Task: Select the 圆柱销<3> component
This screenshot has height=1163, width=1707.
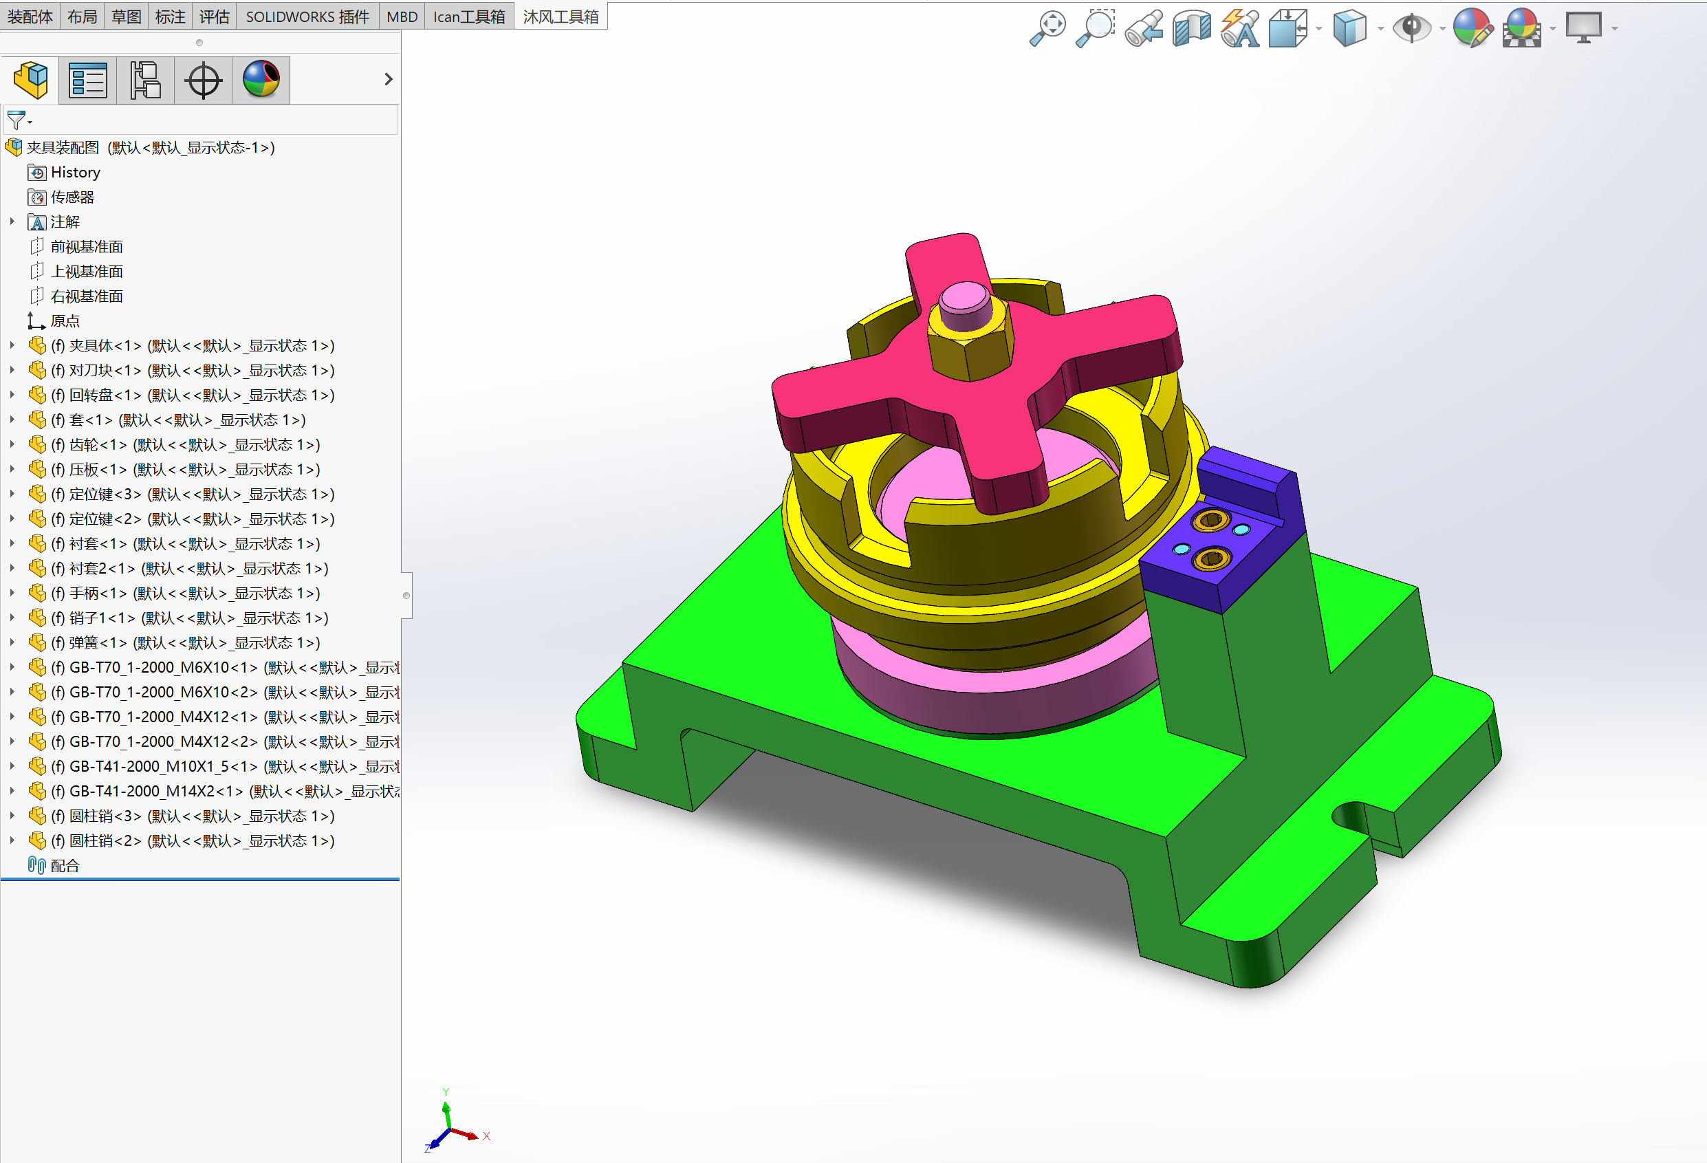Action: tap(181, 816)
